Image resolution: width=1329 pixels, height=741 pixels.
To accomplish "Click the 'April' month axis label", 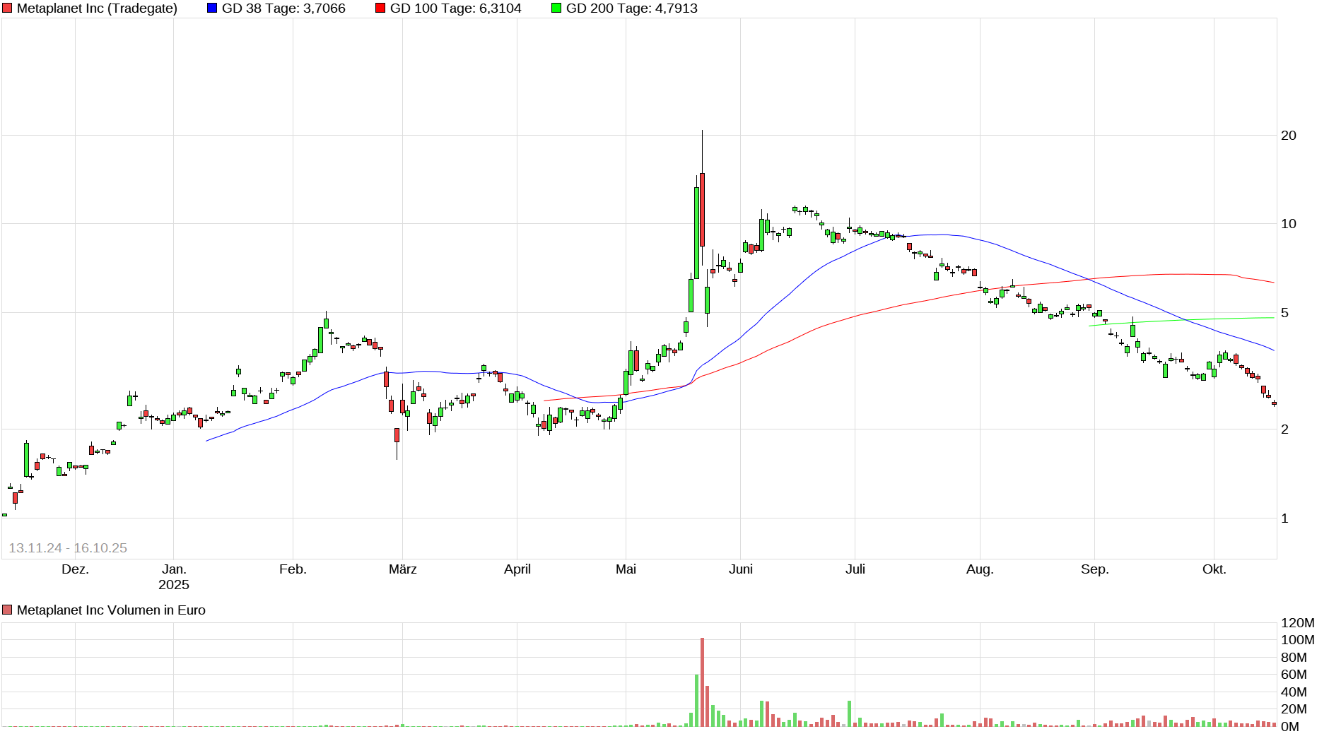I will coord(517,569).
